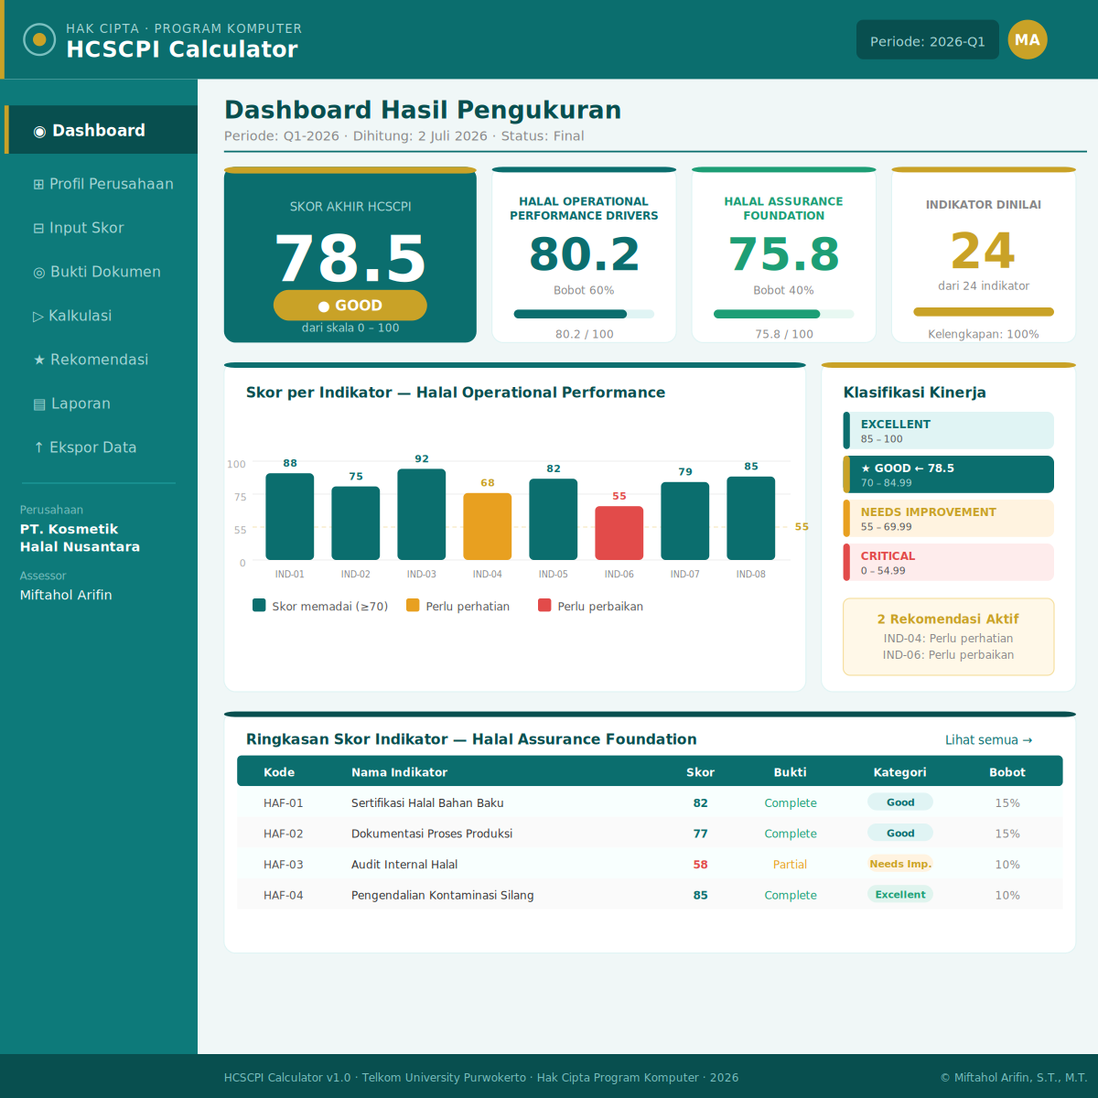Click the 80.2 score value
Image resolution: width=1098 pixels, height=1098 pixels.
point(584,253)
